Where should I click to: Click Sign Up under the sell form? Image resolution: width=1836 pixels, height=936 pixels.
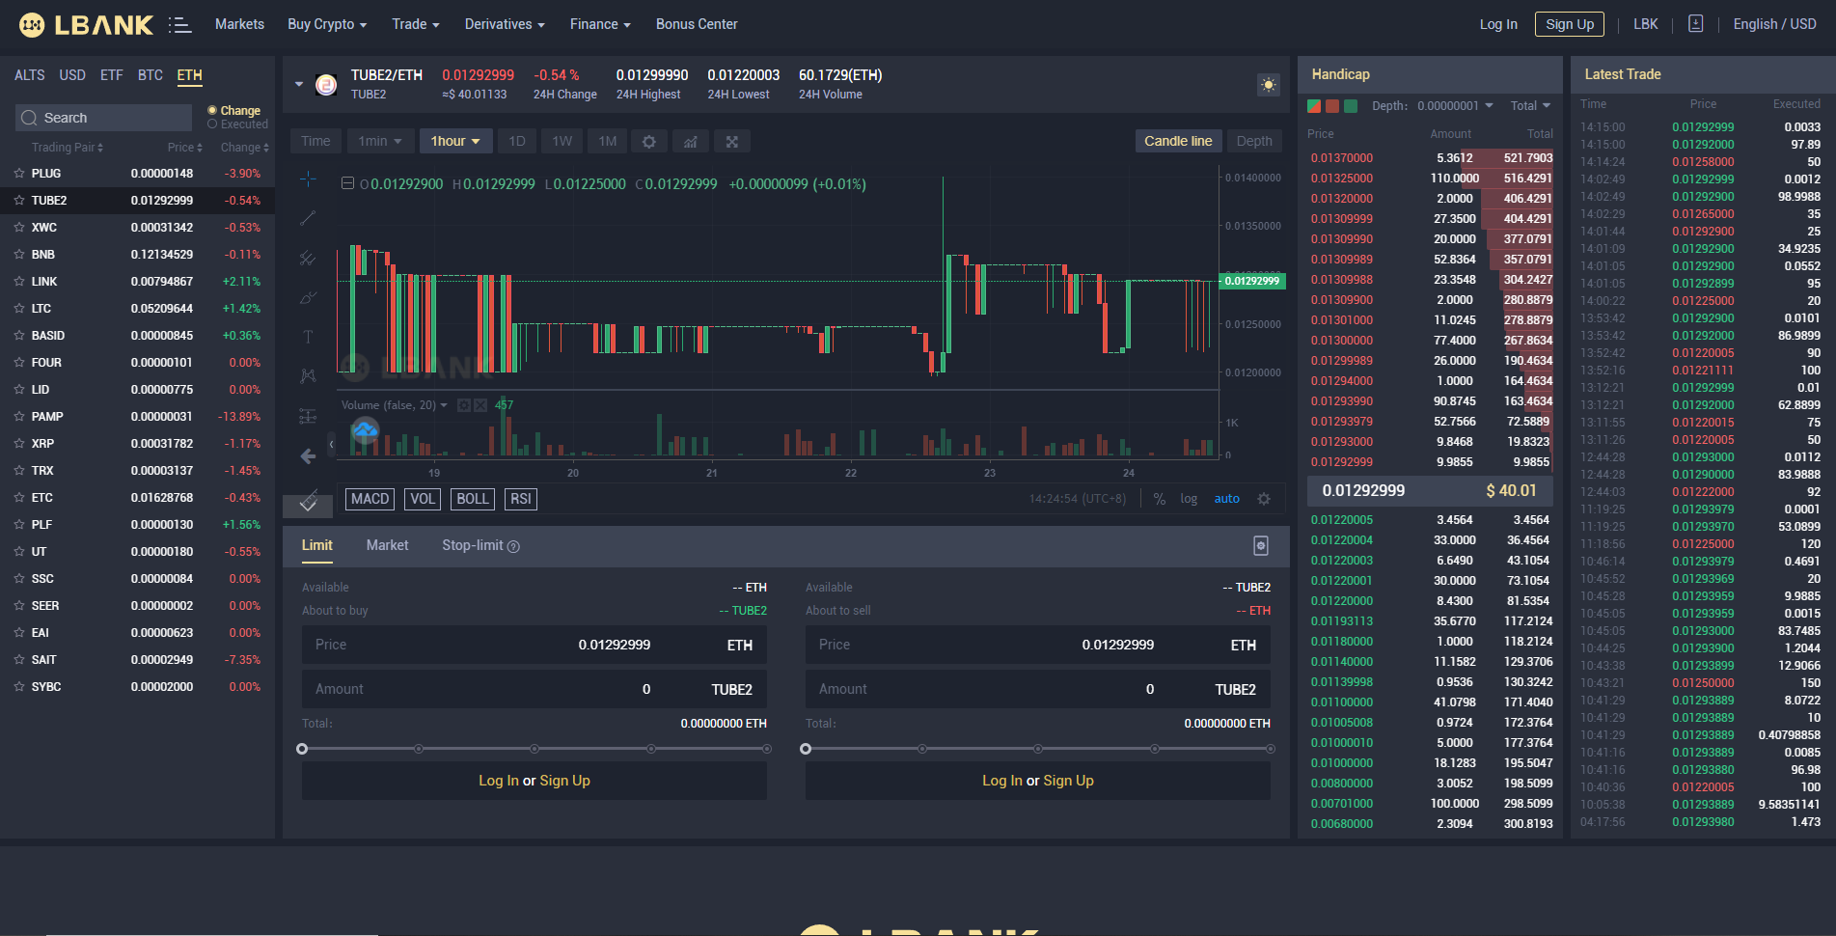1068,781
